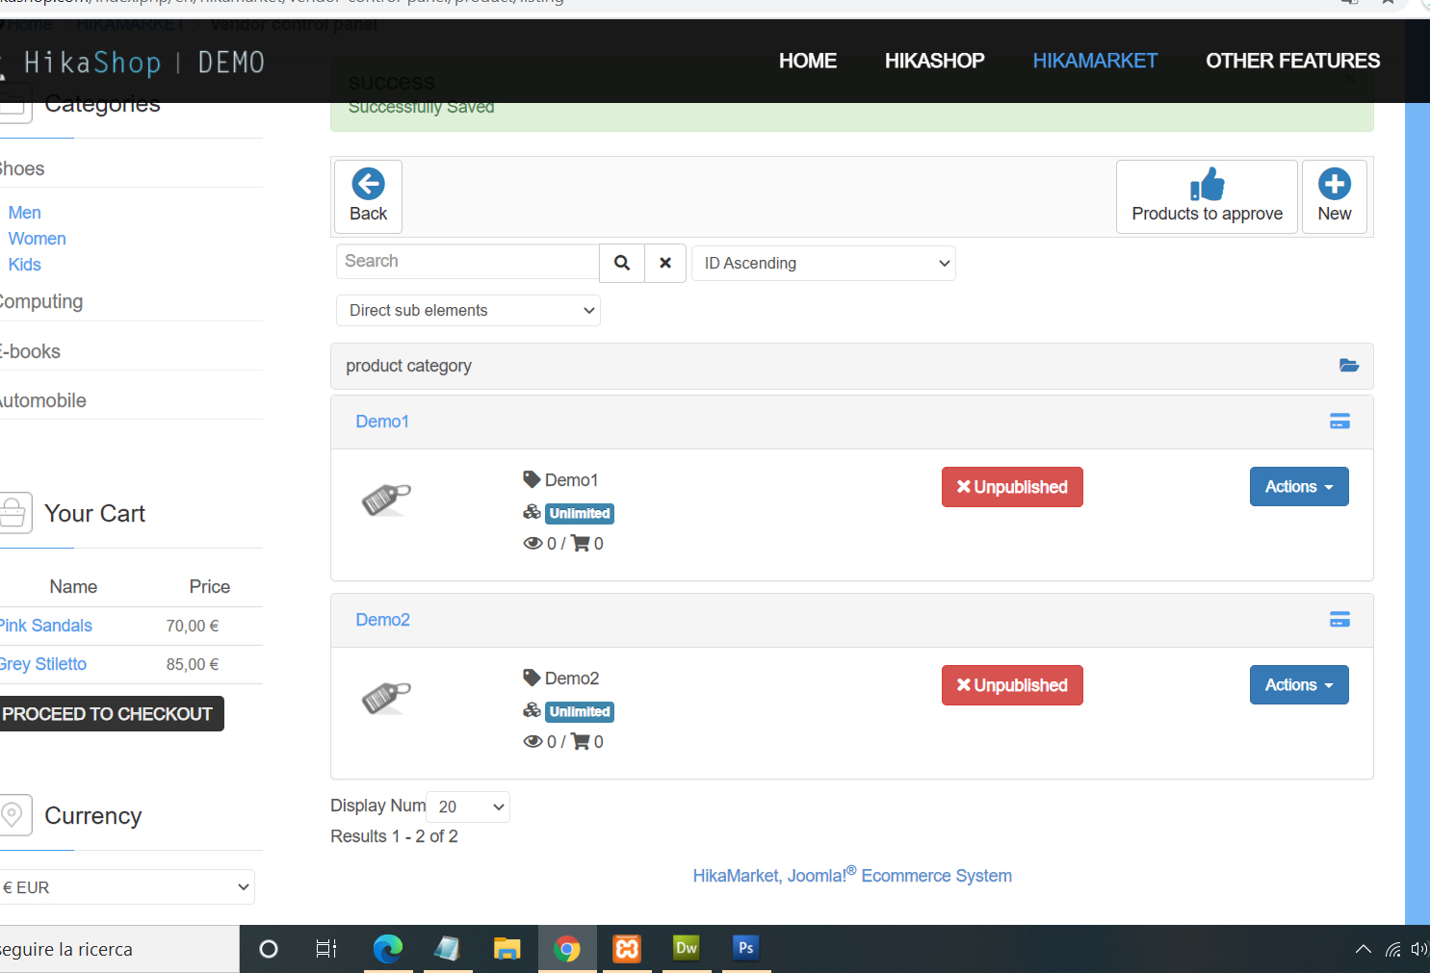Go to the HOME menu
The height and width of the screenshot is (973, 1430).
click(808, 61)
